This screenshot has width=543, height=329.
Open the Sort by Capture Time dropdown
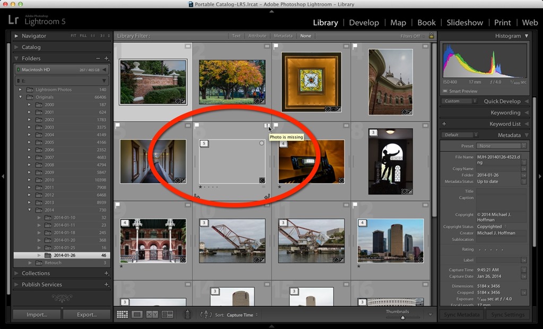[x=242, y=315]
